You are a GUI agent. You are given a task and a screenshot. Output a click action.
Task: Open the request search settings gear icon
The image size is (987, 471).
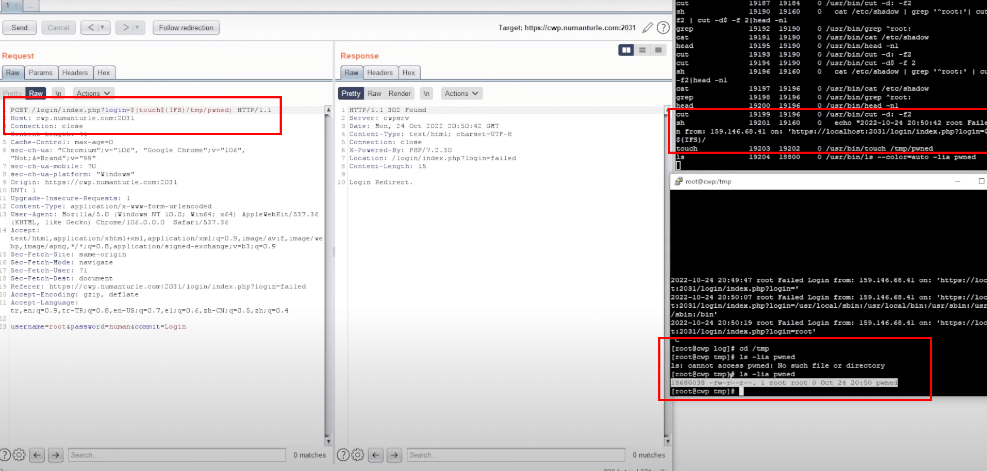click(x=19, y=454)
